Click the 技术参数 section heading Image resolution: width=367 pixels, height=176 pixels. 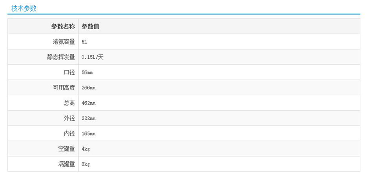(24, 9)
